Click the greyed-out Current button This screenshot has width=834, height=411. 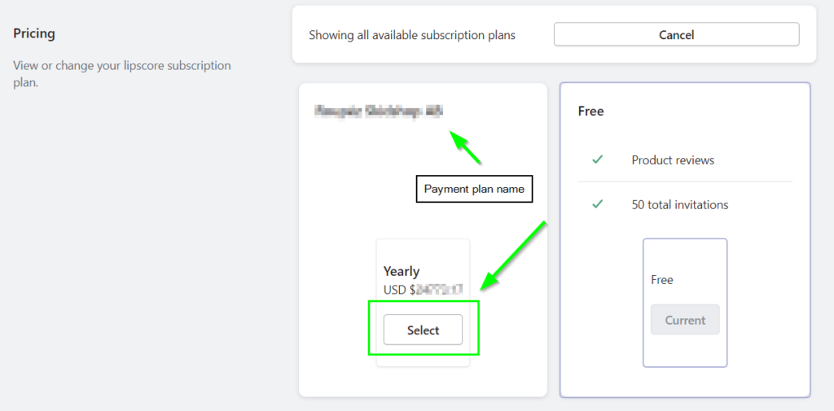(685, 320)
